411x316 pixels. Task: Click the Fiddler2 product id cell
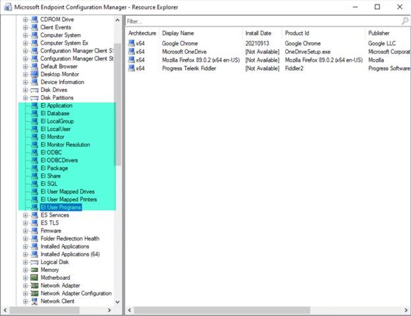[x=294, y=68]
